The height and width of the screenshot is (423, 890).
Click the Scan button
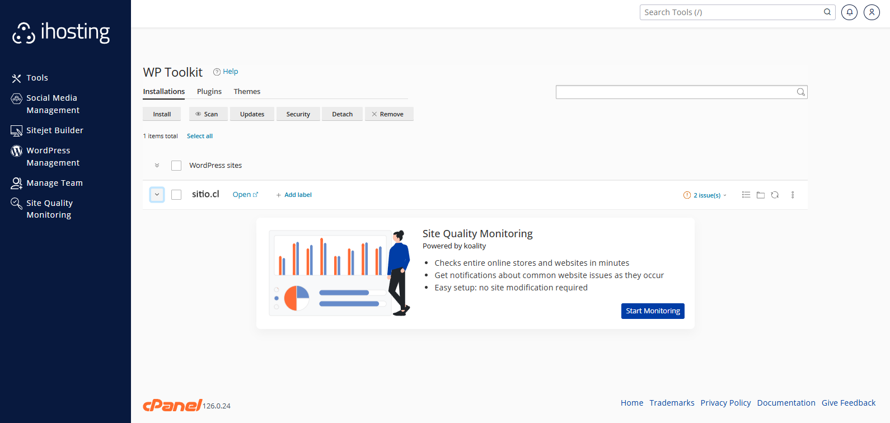pyautogui.click(x=208, y=114)
